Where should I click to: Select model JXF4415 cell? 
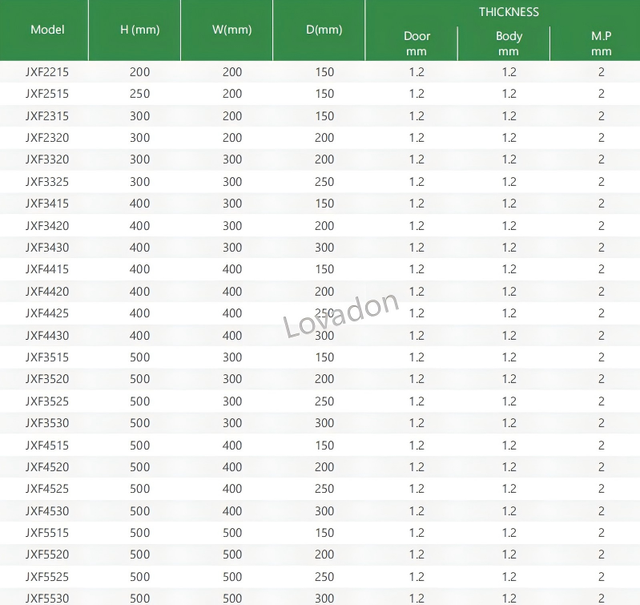(x=47, y=269)
